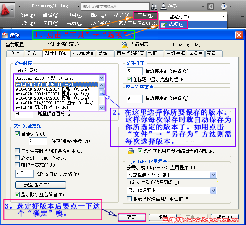Enable 显示“代理信息”对话框 checkbox
The height and width of the screenshot is (225, 246).
click(x=129, y=199)
